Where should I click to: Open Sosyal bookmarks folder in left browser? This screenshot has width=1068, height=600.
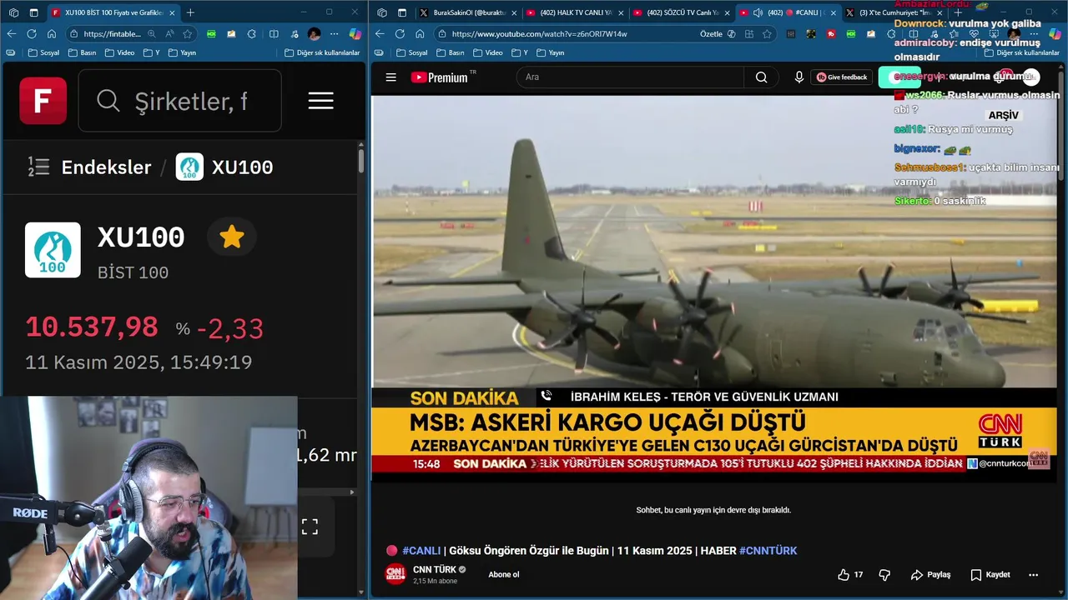click(46, 52)
